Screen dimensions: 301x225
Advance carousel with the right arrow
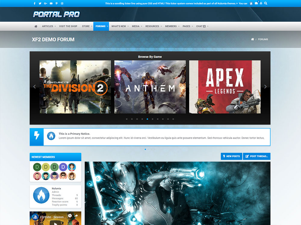pyautogui.click(x=265, y=87)
